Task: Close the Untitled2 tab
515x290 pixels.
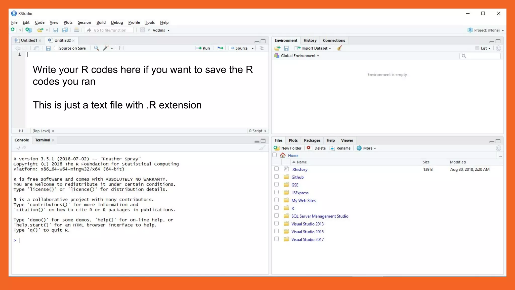Action: 73,41
